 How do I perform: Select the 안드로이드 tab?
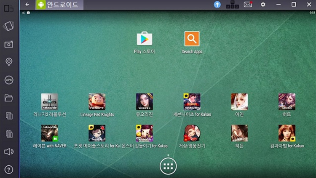tap(59, 5)
